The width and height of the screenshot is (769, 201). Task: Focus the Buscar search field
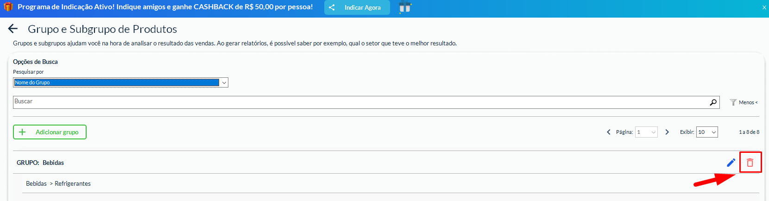361,102
